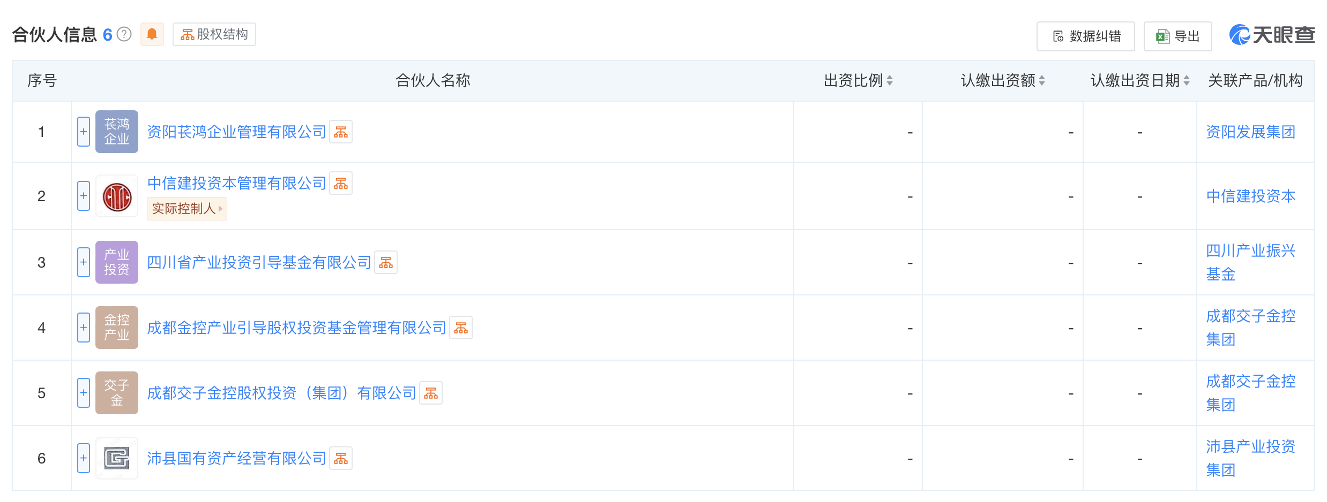Open 成都交子金控股权投资（集团）有限公司 link
The image size is (1327, 502).
click(x=281, y=393)
